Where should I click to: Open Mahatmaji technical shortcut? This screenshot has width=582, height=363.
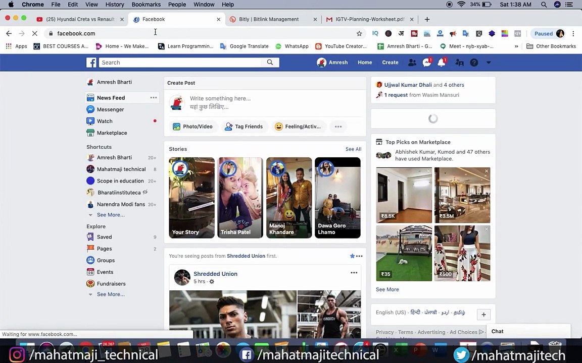[122, 169]
